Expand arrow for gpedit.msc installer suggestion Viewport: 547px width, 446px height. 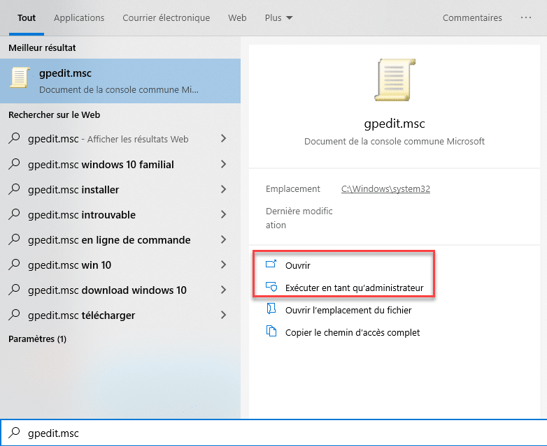pyautogui.click(x=223, y=190)
